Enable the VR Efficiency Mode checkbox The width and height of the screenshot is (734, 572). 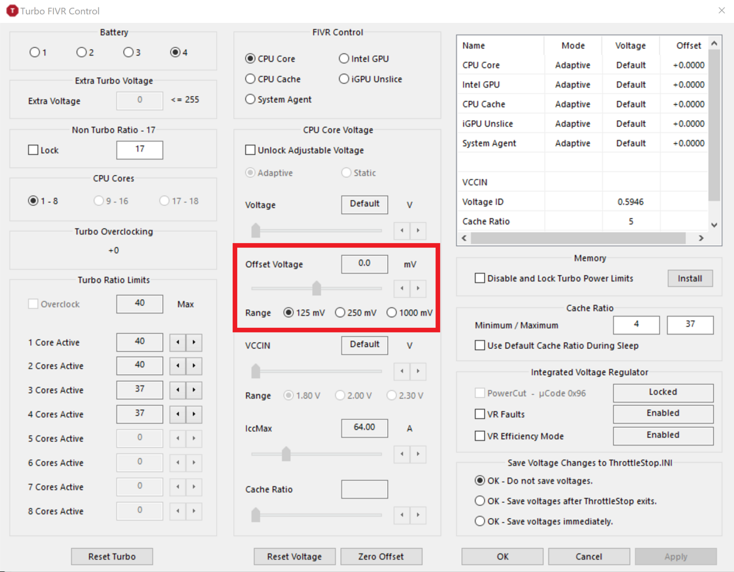click(x=479, y=436)
